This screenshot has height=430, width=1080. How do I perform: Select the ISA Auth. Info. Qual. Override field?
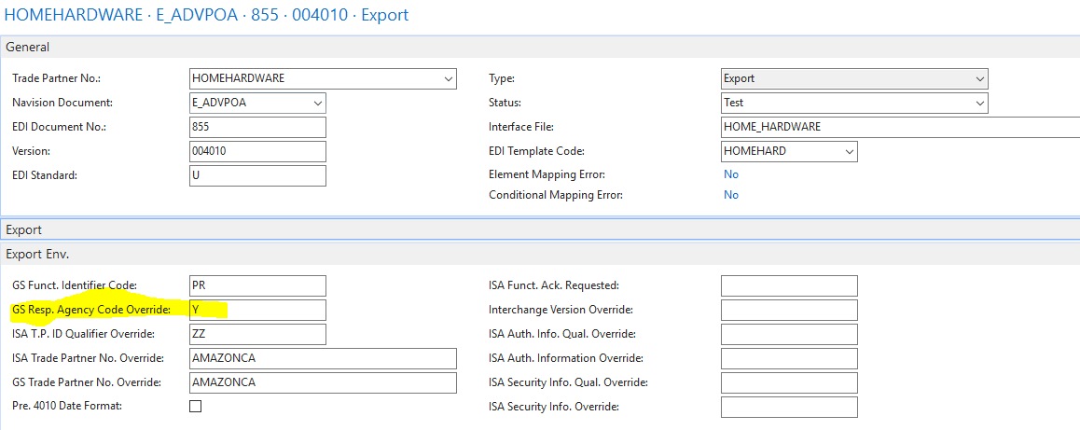point(789,334)
